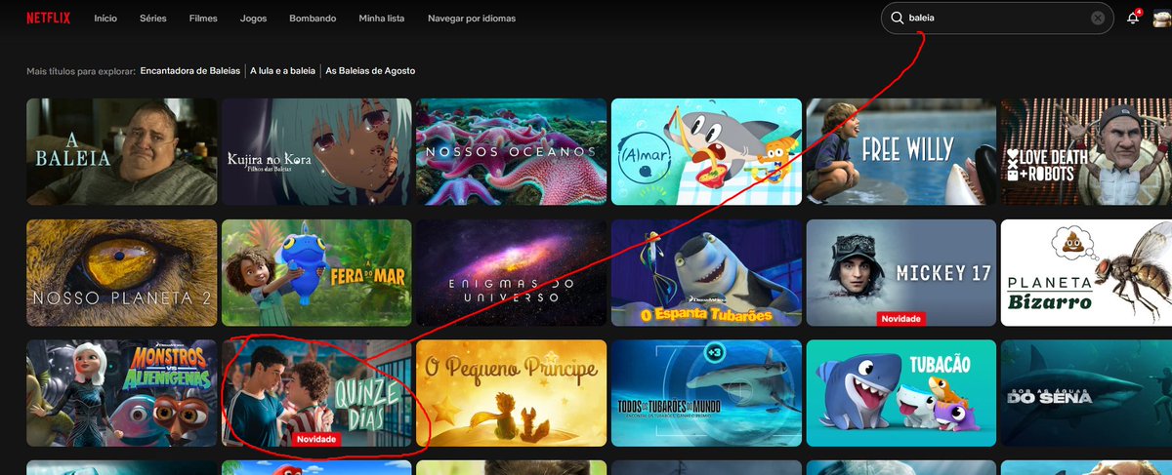Open the Monstros vs Alienígenas card

tap(121, 393)
